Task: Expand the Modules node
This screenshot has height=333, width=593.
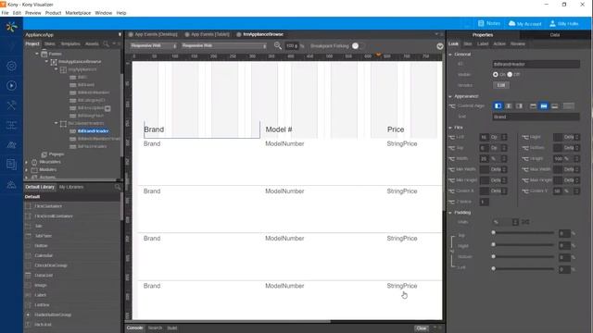Action: 27,170
